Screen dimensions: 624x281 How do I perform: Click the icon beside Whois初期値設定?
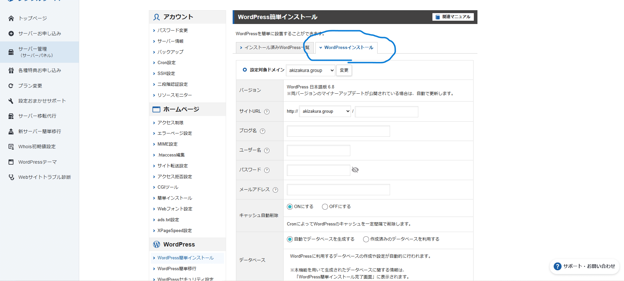(11, 147)
